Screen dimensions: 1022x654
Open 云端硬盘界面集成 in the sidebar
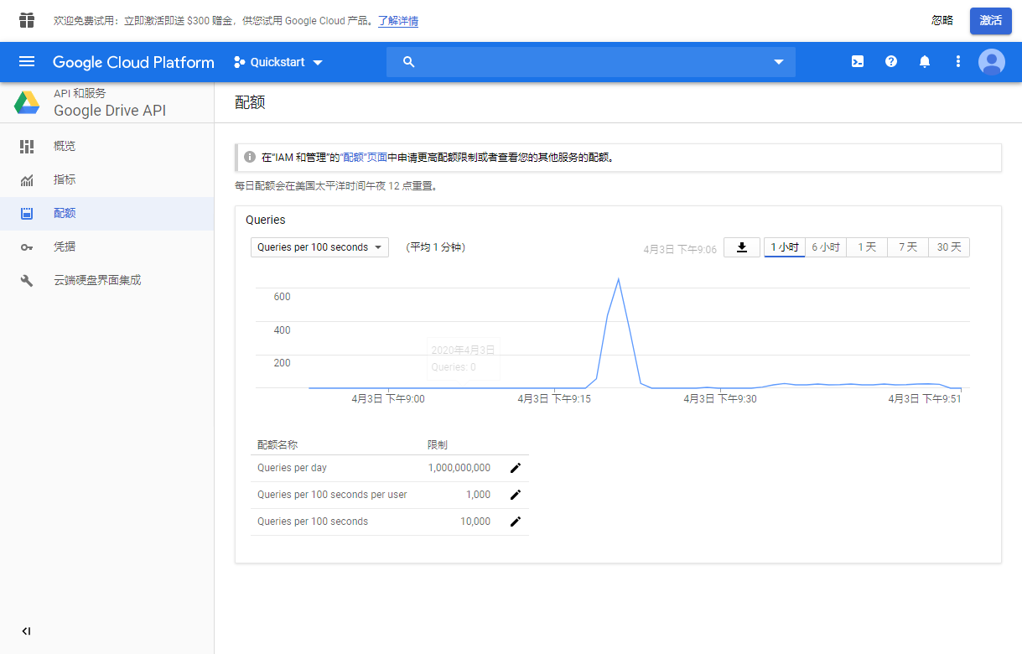pos(107,281)
